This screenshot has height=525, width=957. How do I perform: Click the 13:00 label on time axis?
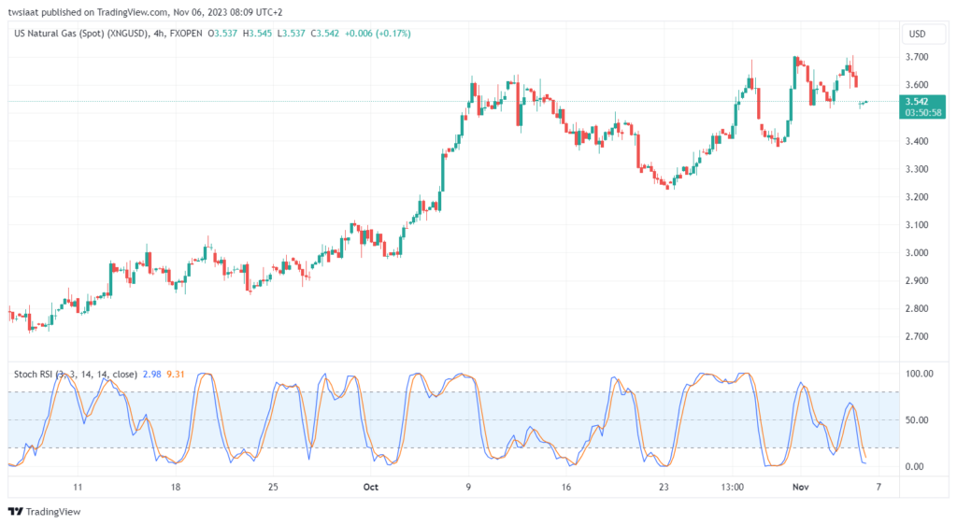[x=733, y=488]
